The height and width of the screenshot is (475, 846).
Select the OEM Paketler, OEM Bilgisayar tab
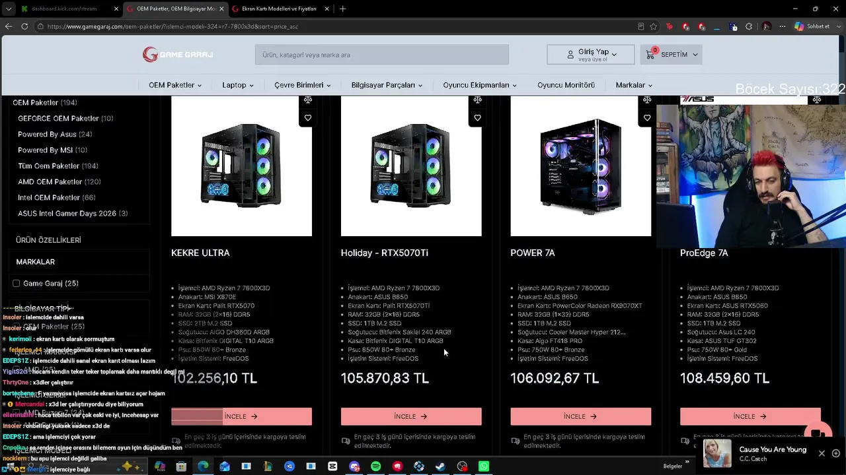(x=174, y=9)
